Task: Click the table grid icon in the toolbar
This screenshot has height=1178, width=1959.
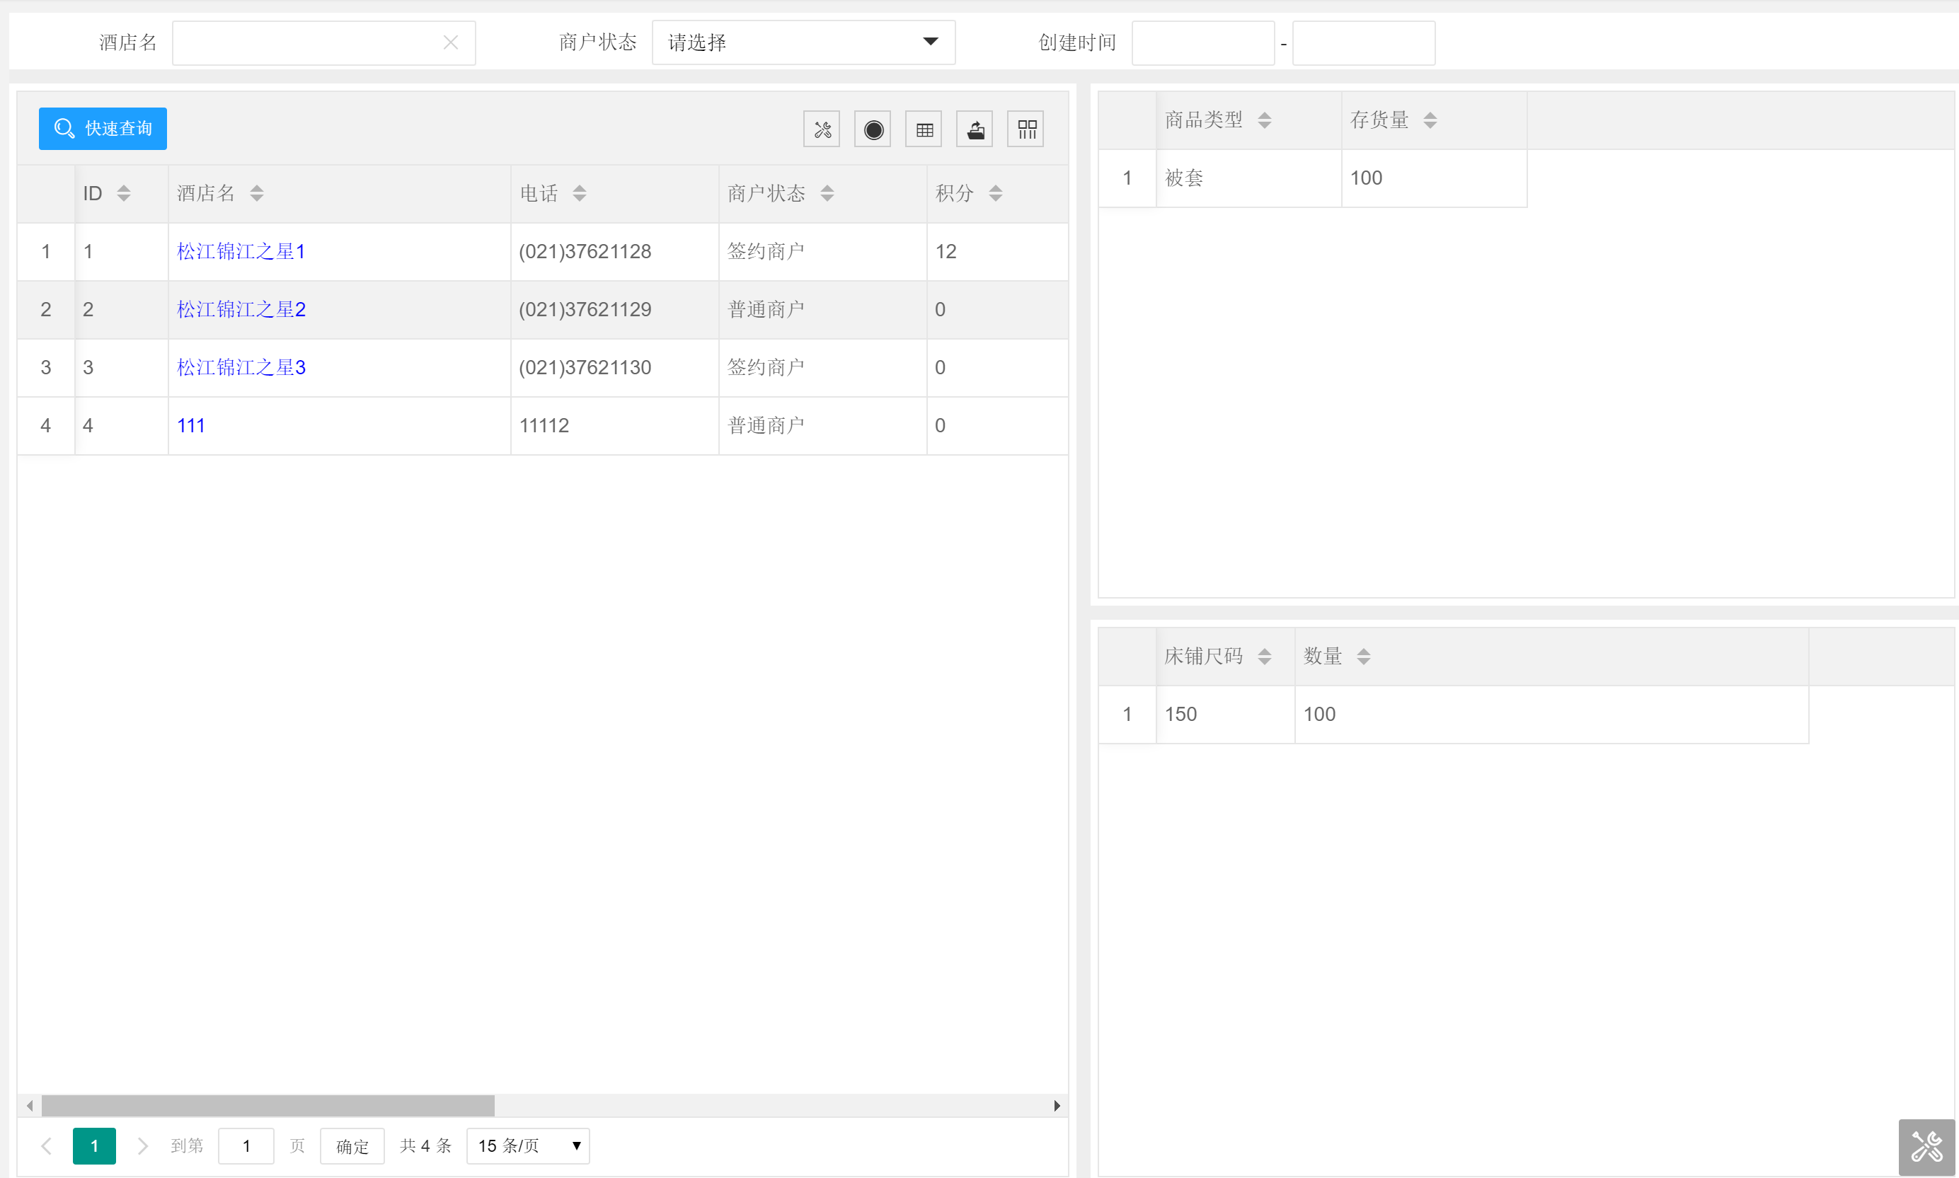Action: [x=924, y=129]
